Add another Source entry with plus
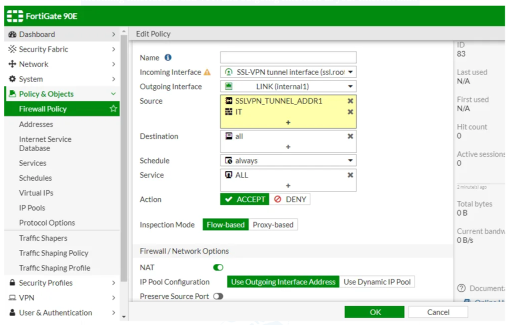 pos(288,122)
